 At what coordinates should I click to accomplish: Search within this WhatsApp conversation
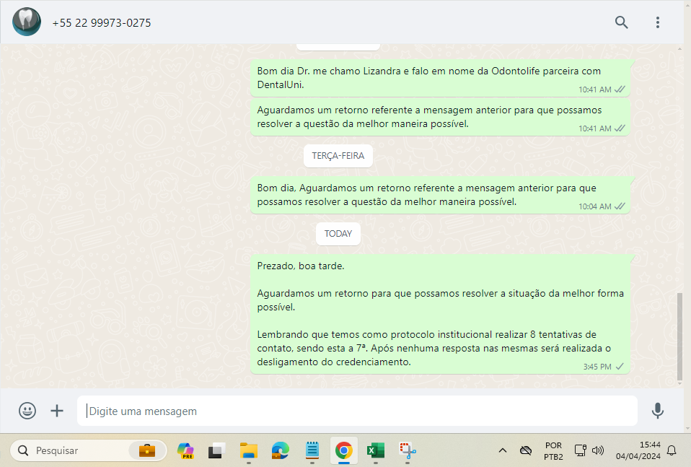coord(621,22)
